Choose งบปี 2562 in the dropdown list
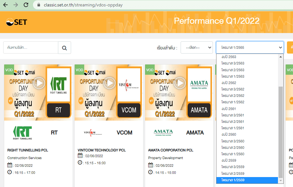The height and width of the screenshot is (187, 293). tap(229, 83)
